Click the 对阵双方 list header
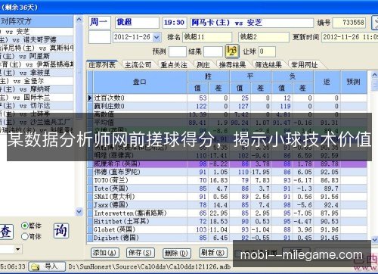 click(36, 21)
